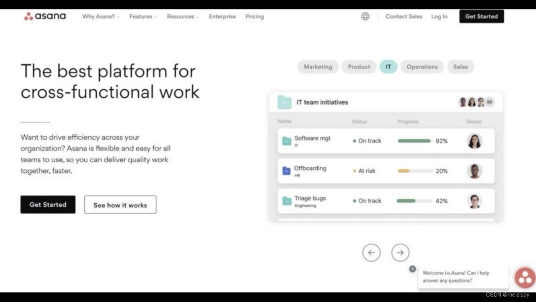Image resolution: width=536 pixels, height=302 pixels.
Task: Click the Software mgt project name
Action: [x=313, y=138]
